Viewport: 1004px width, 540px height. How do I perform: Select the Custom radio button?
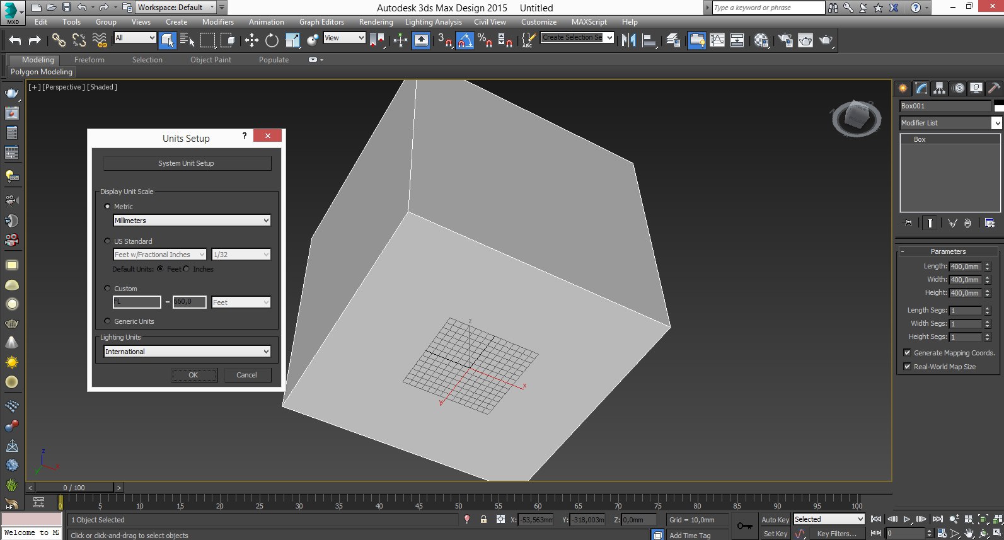coord(107,289)
